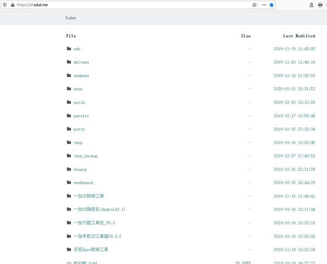
Task: Click the URL address bar field
Action: tap(132, 5)
